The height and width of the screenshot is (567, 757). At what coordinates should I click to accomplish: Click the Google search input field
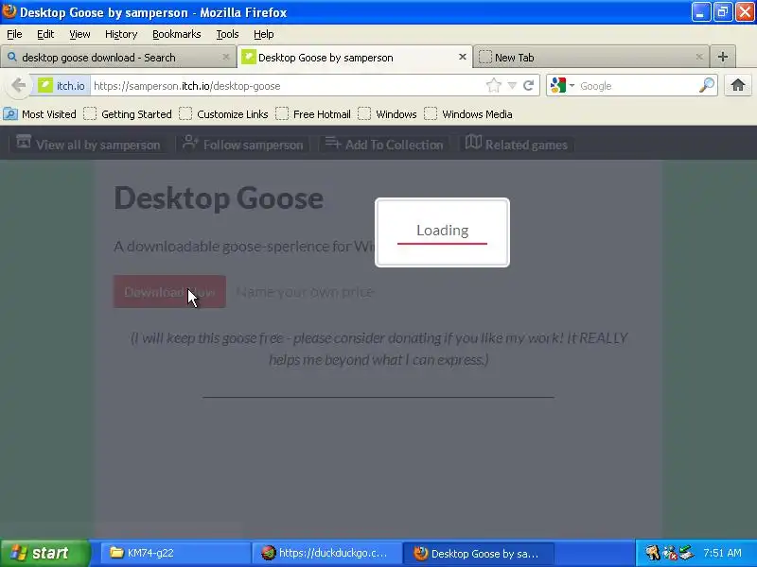coord(637,86)
